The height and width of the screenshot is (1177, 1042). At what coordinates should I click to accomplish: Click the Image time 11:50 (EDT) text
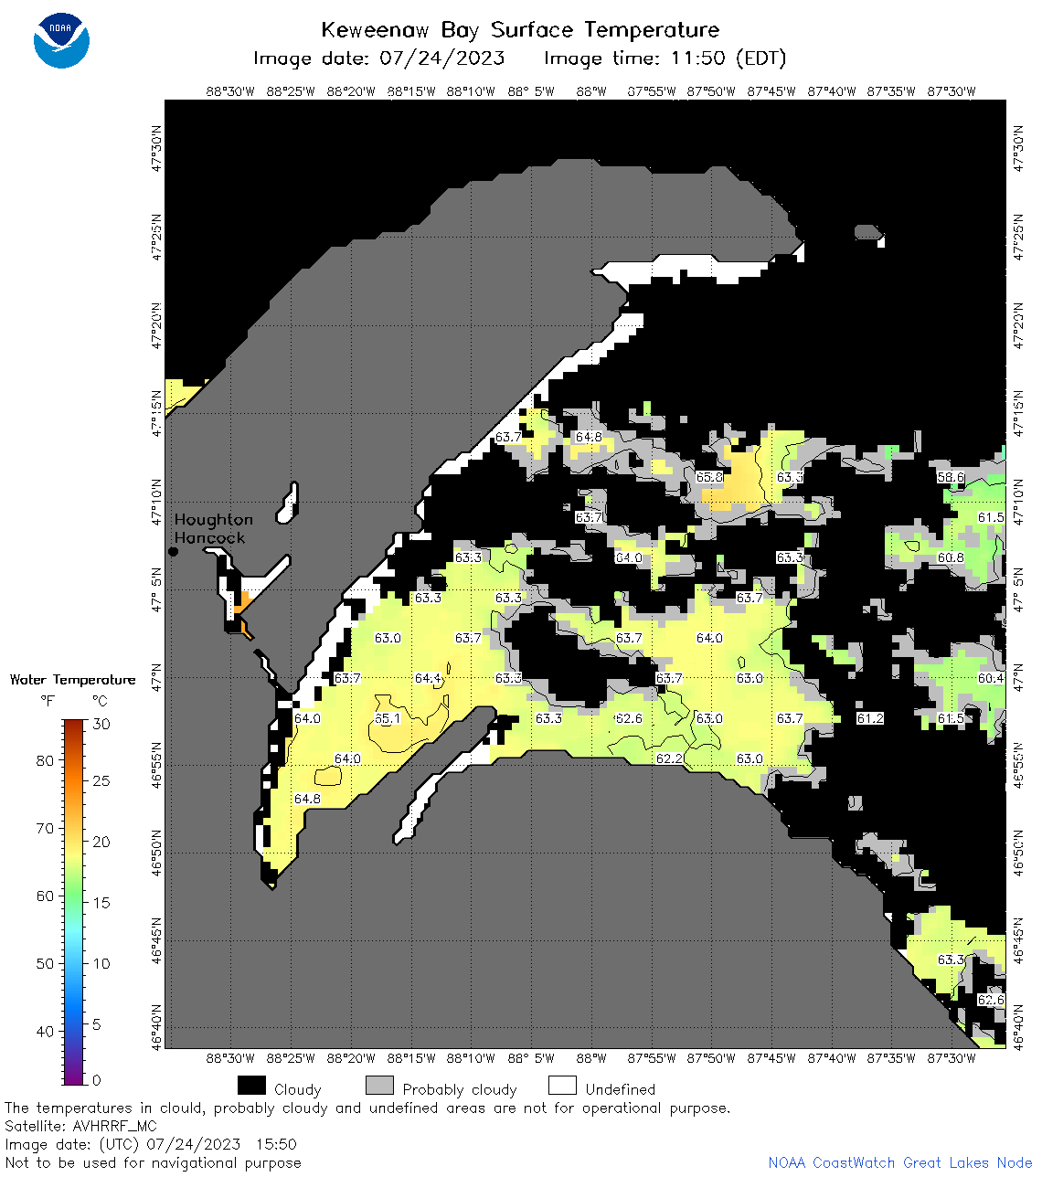(x=665, y=58)
